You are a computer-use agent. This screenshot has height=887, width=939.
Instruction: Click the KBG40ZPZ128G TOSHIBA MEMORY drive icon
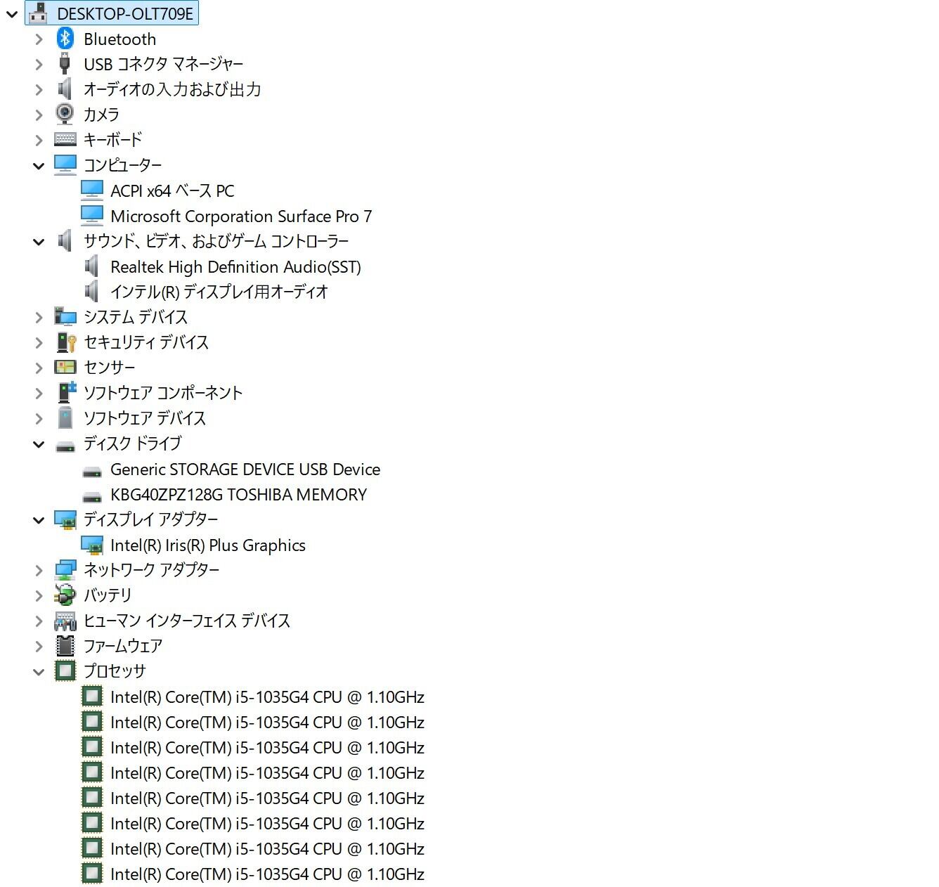92,496
